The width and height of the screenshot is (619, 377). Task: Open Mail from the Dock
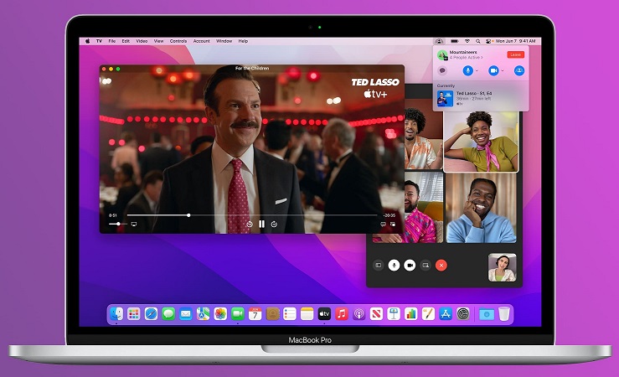(186, 314)
